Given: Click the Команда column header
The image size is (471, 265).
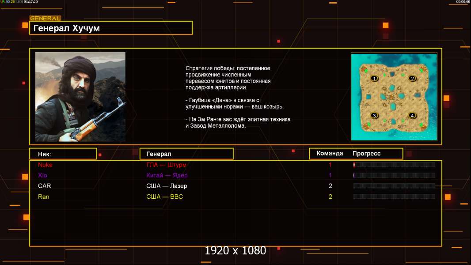Looking at the screenshot, I should pyautogui.click(x=330, y=153).
